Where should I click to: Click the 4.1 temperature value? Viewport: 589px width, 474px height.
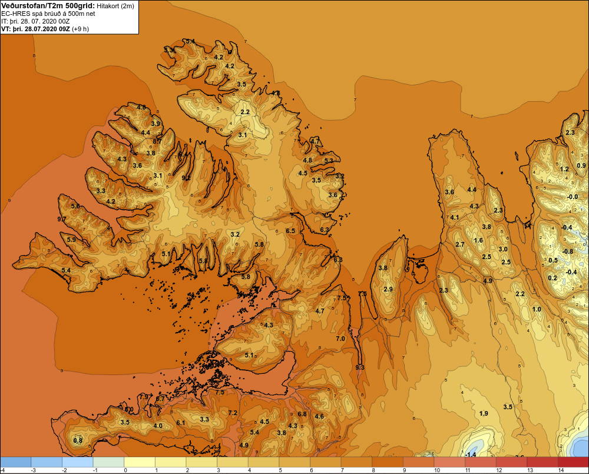[455, 217]
